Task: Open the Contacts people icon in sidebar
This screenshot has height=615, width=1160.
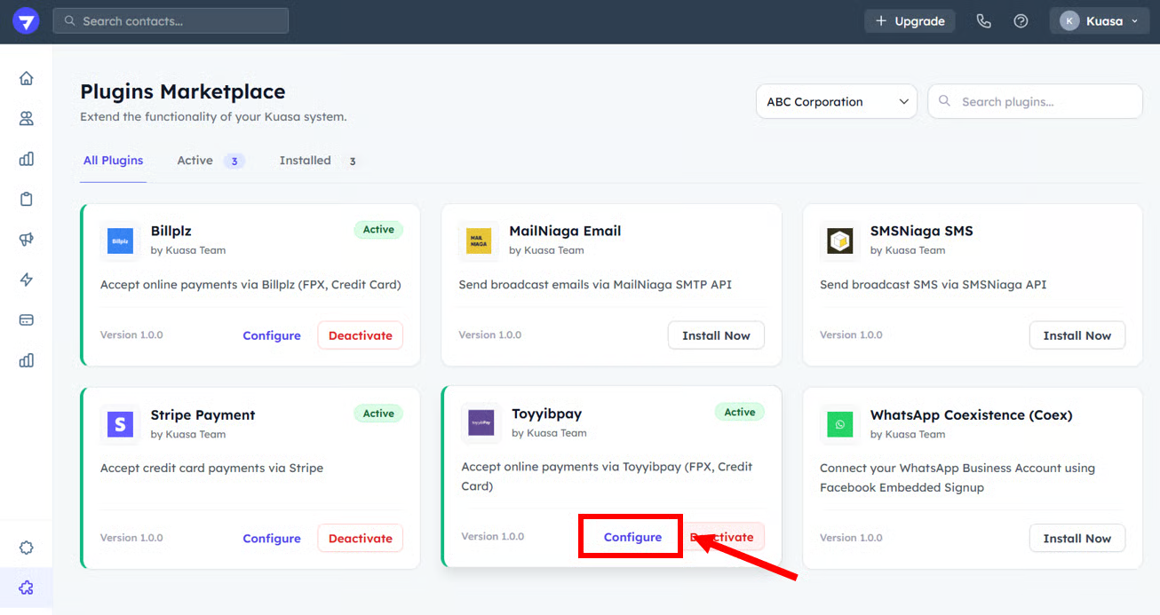Action: pos(26,119)
